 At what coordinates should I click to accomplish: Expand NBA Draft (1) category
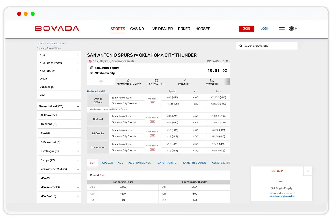[78, 196]
